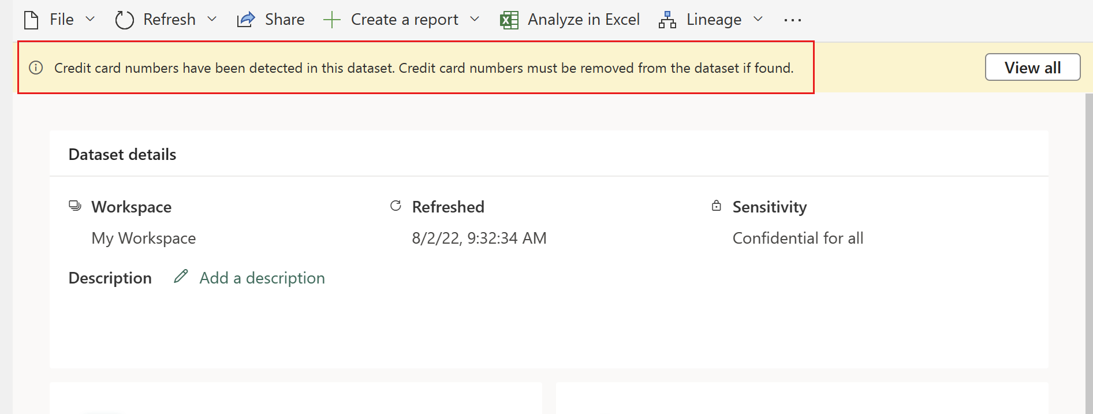This screenshot has width=1093, height=414.
Task: Select the Share icon
Action: [x=245, y=19]
